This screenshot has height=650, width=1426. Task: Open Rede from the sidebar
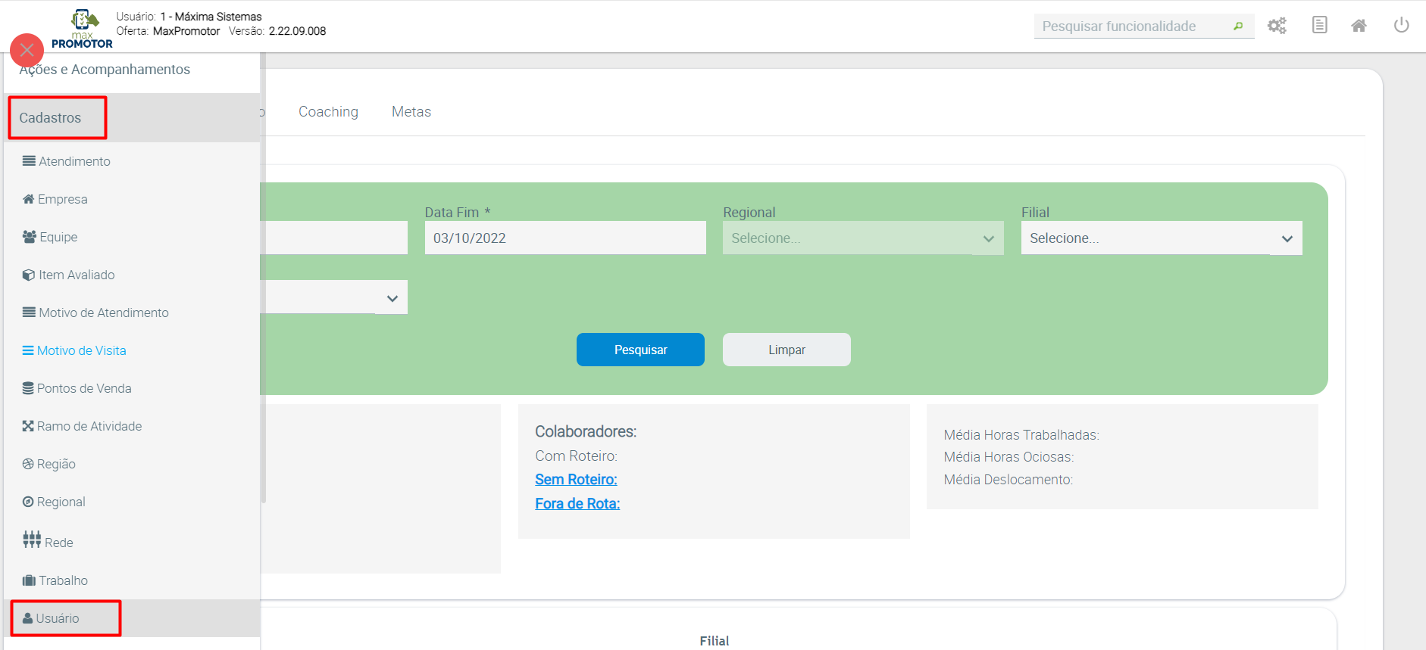(58, 542)
